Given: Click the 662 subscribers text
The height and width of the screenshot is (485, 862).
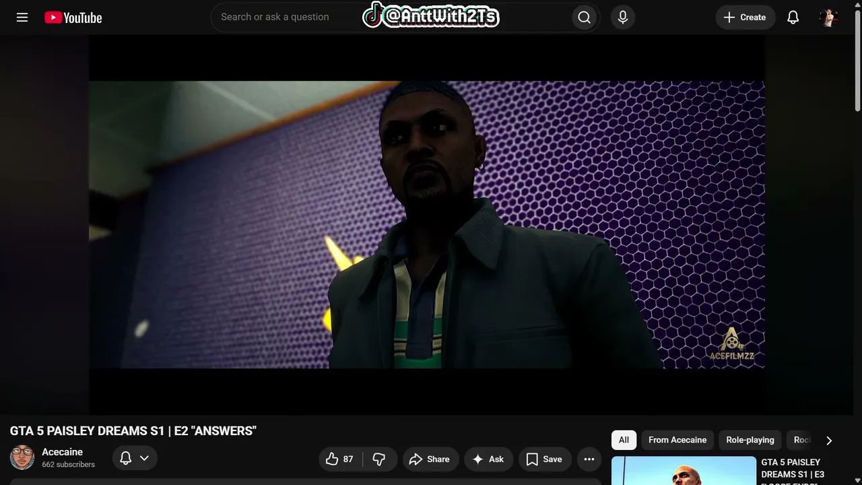Looking at the screenshot, I should click(68, 465).
